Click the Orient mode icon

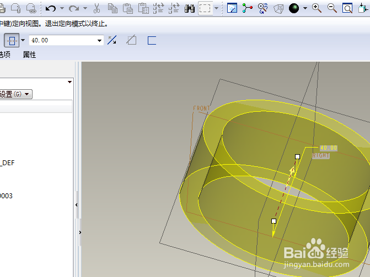262,8
